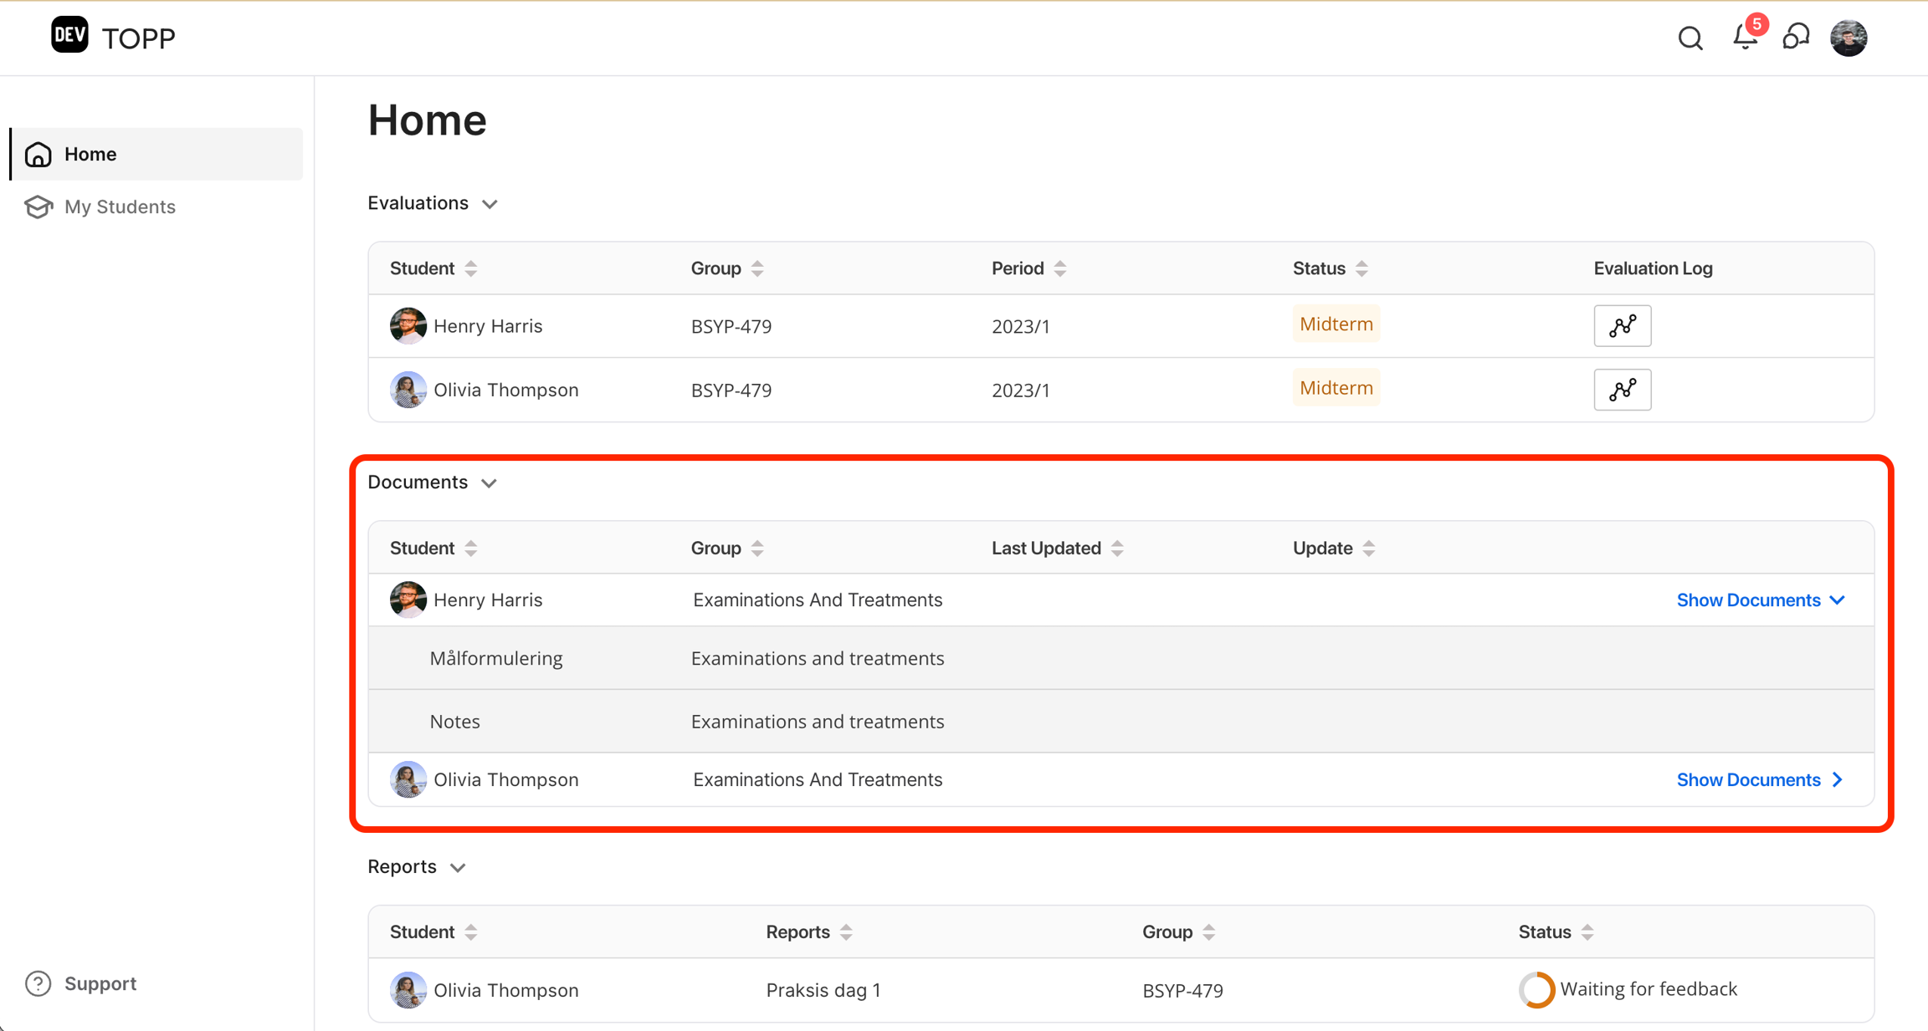Collapse the Reports section chevron
The height and width of the screenshot is (1031, 1928).
click(458, 868)
